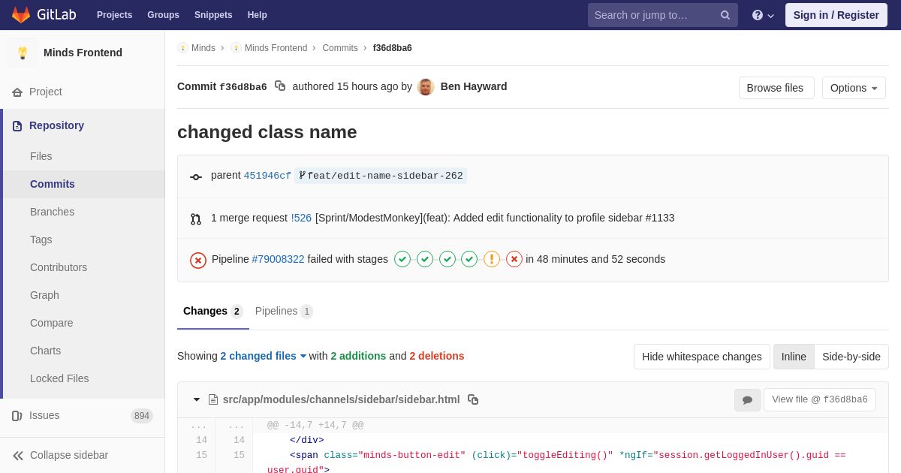Click the third passed pipeline stage icon

click(x=447, y=259)
